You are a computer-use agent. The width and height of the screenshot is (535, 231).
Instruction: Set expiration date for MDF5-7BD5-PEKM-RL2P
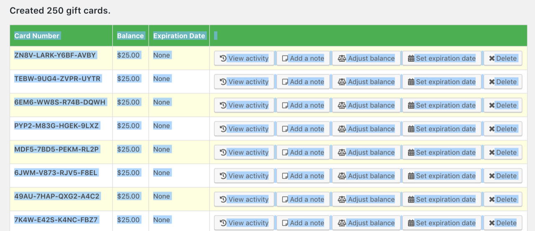point(442,152)
